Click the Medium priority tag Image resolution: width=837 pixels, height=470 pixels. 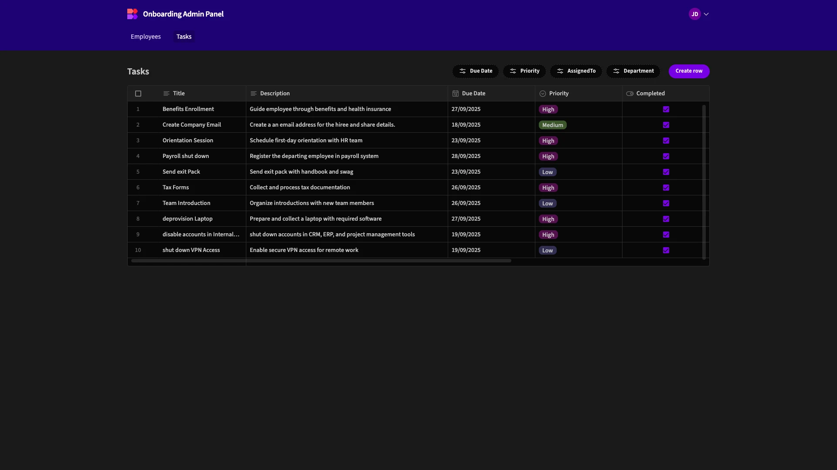point(552,125)
